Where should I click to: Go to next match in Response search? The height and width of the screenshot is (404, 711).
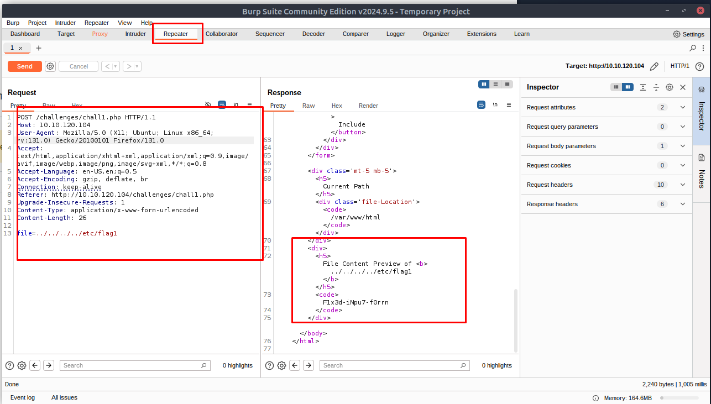click(309, 365)
